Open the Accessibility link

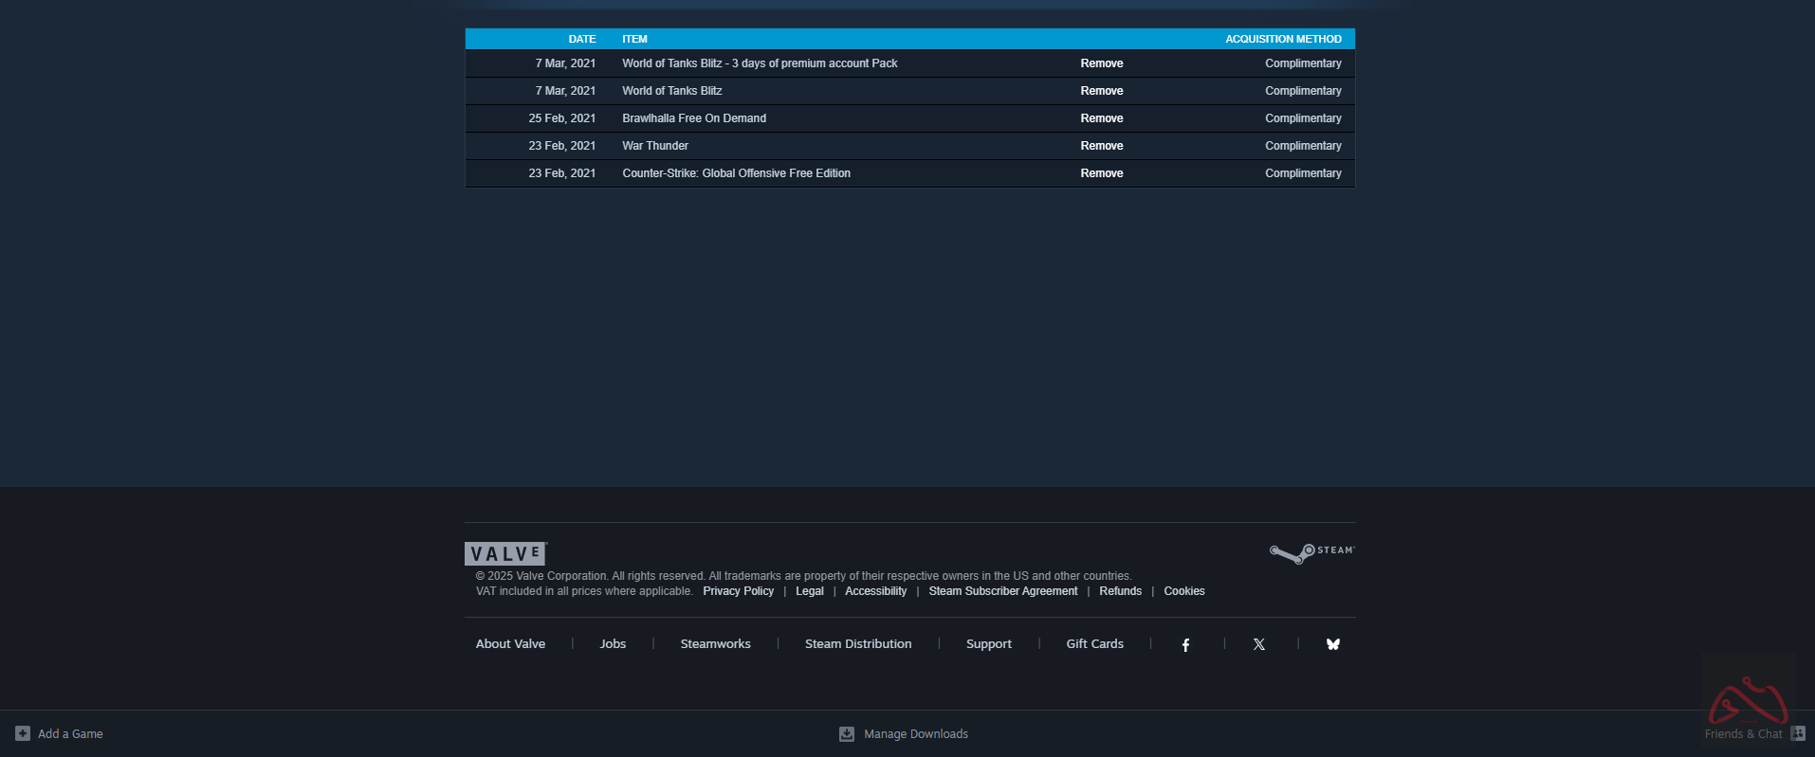[875, 591]
